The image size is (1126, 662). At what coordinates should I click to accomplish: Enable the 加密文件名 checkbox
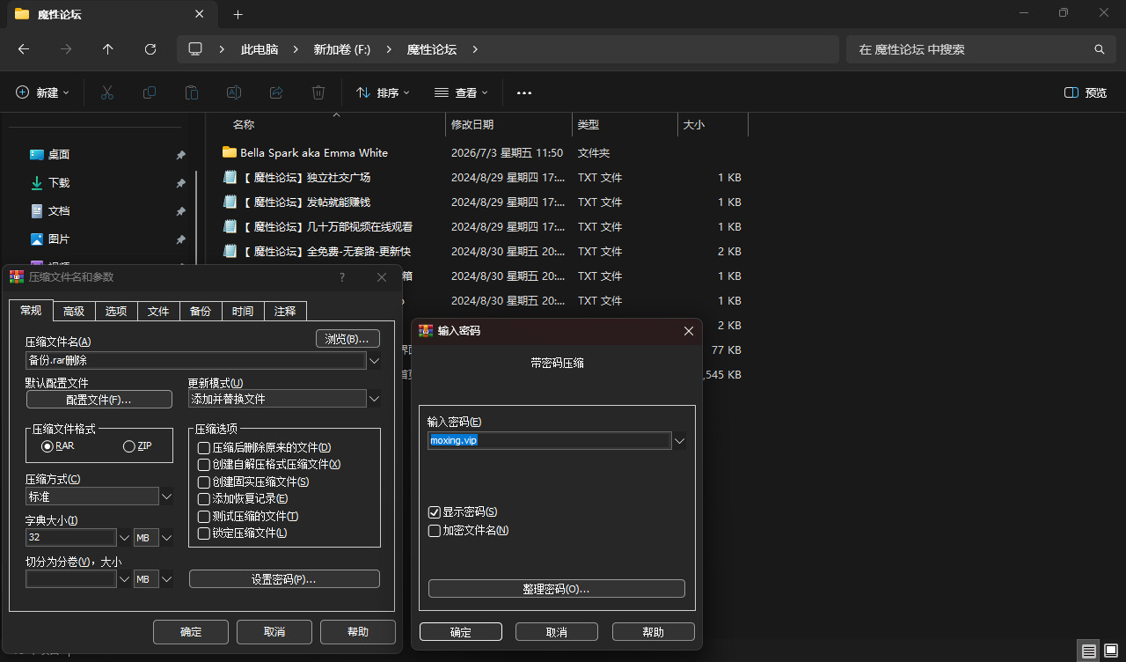coord(435,531)
